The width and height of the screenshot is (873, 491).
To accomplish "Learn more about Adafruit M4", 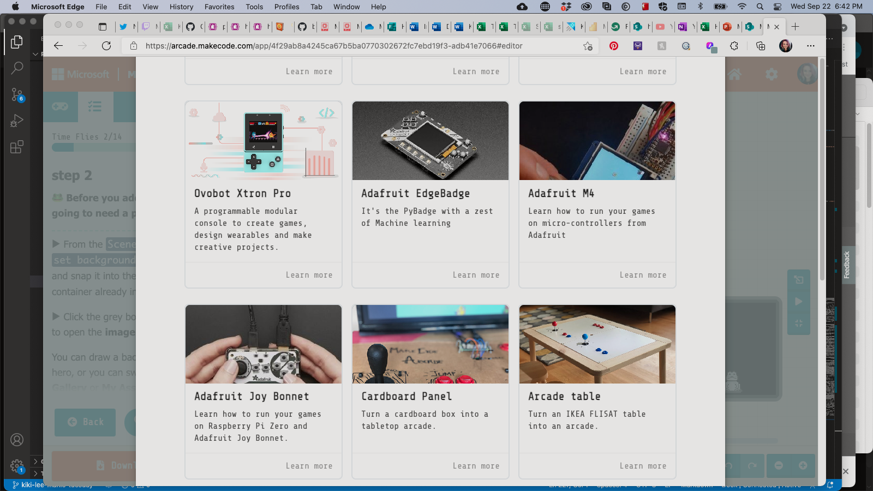I will [x=643, y=275].
